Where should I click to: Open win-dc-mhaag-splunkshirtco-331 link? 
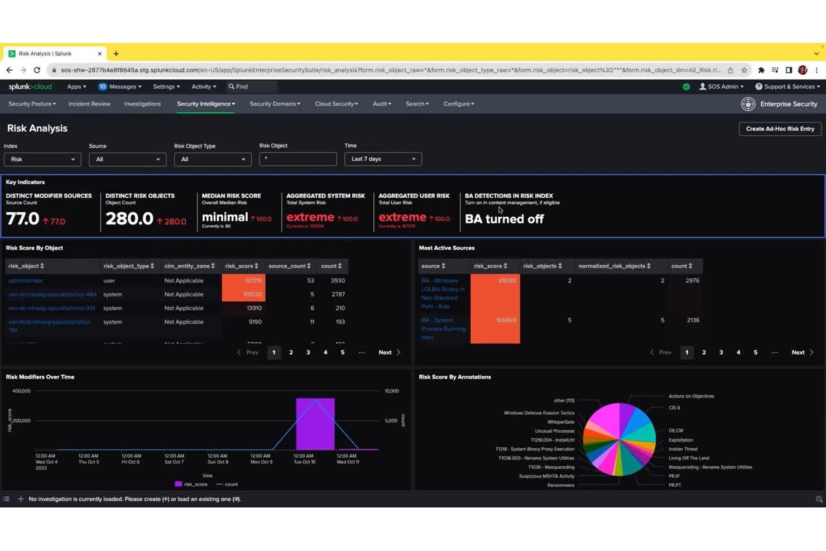coord(52,308)
